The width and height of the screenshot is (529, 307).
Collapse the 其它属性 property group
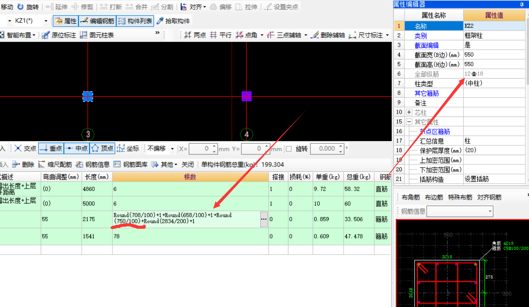pos(409,122)
